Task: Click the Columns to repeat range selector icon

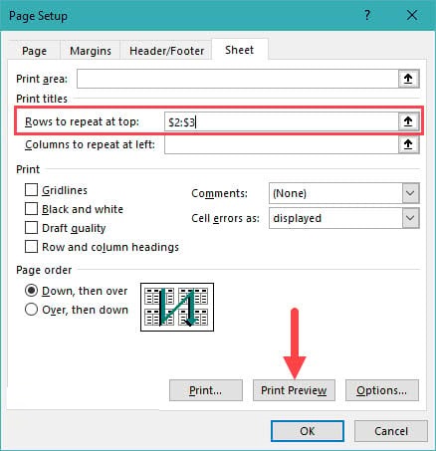Action: tap(408, 144)
